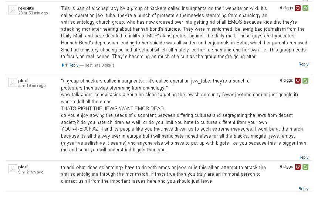318x209 pixels.
Task: Click the '0 diggs' count on plori's 5 hr 2 min comment
Action: point(286,166)
